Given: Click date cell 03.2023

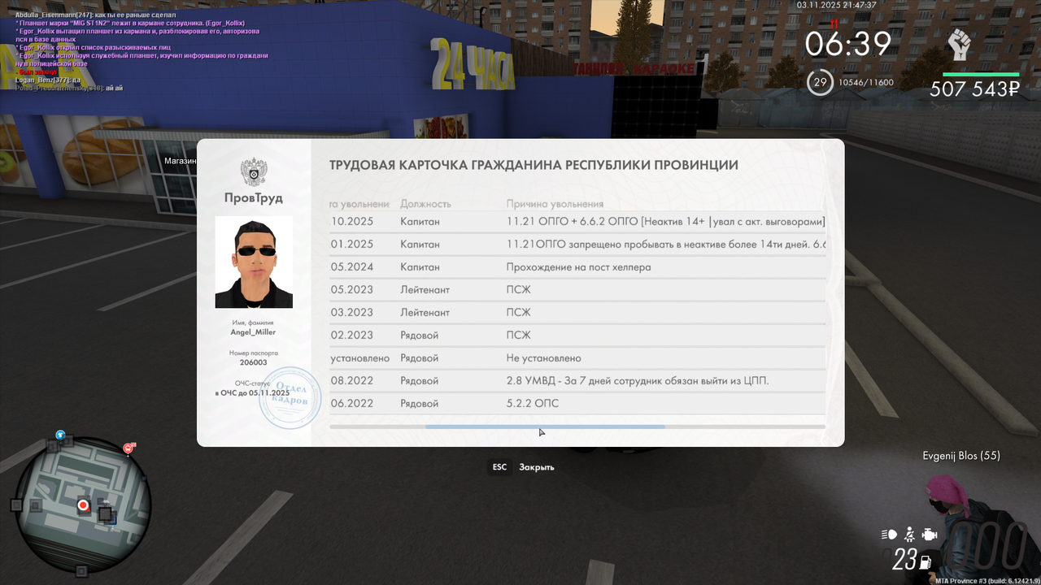Looking at the screenshot, I should pos(352,313).
